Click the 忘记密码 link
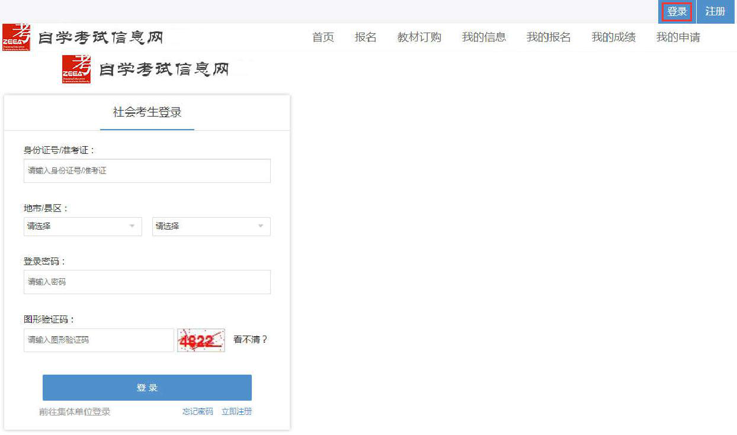Screen dimensions: 737x435 click(197, 411)
